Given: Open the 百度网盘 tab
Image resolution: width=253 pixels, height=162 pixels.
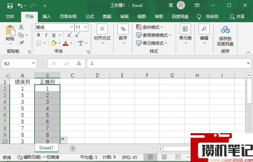Looking at the screenshot, I should click(x=180, y=16).
